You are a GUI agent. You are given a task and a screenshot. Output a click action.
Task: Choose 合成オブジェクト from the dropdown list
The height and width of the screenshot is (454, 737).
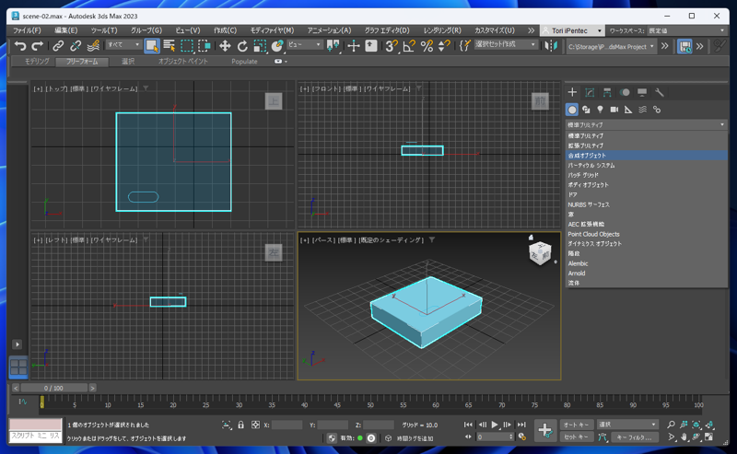588,156
